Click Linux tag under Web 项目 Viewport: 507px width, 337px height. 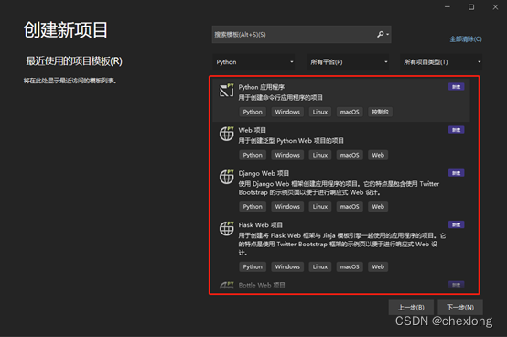[x=320, y=155]
